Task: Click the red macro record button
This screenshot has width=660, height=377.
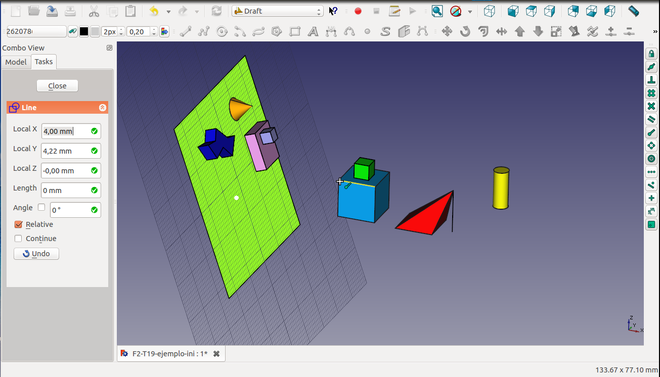Action: point(358,11)
